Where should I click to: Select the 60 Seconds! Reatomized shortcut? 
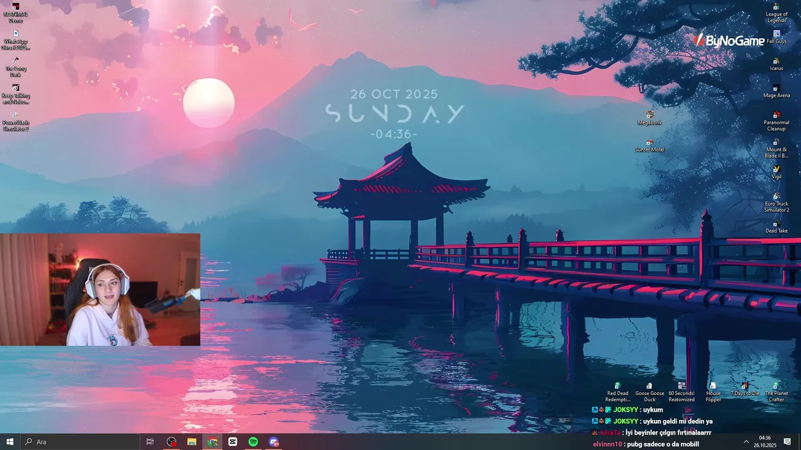tap(681, 392)
